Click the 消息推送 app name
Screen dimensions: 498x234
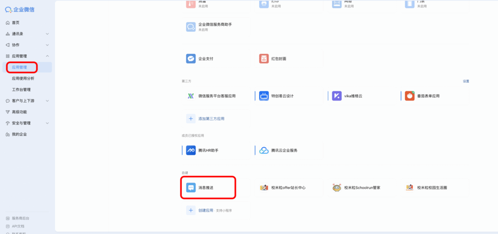(x=206, y=188)
